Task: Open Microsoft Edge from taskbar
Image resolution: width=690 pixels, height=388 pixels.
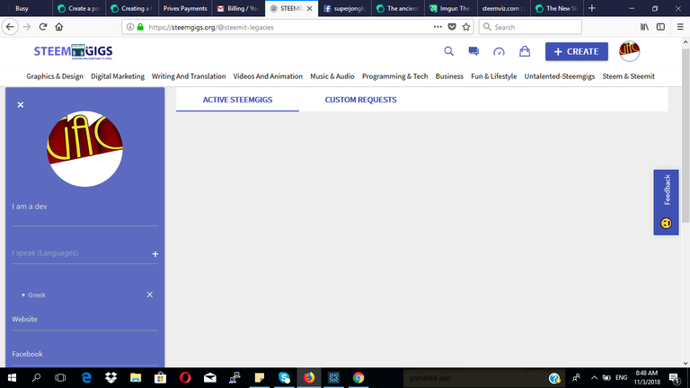Action: click(x=86, y=378)
